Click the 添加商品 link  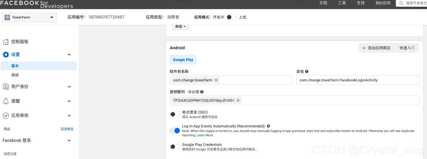(x=67, y=129)
